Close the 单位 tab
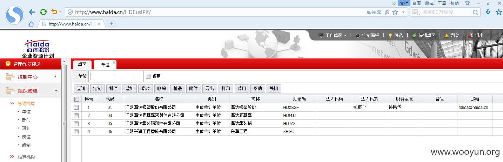The width and height of the screenshot is (503, 162). point(114,62)
